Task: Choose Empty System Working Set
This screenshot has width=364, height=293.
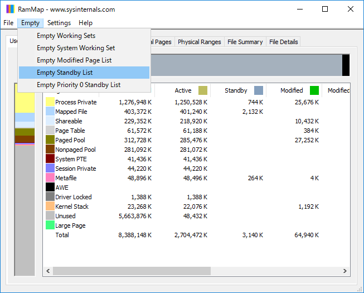Action: click(x=84, y=48)
